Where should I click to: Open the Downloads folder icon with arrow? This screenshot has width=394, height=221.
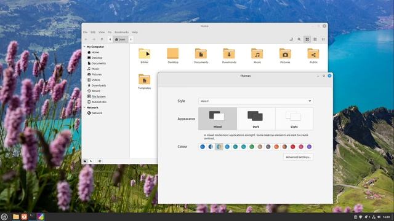click(229, 56)
